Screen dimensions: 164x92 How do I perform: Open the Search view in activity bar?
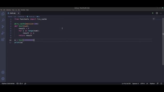pyautogui.click(x=3, y=20)
